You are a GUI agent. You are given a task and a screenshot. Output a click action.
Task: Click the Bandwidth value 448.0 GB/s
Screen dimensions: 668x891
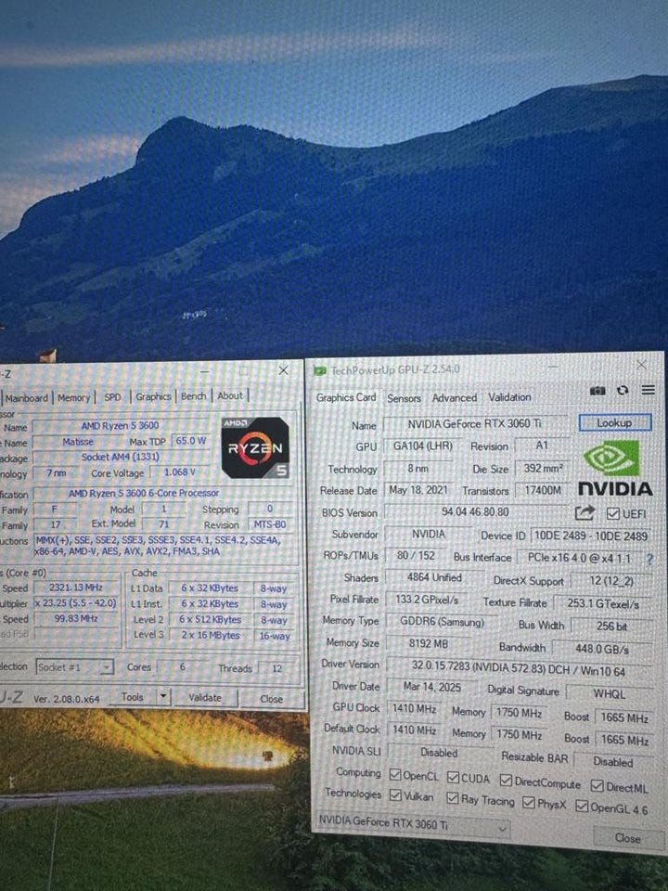tap(601, 649)
